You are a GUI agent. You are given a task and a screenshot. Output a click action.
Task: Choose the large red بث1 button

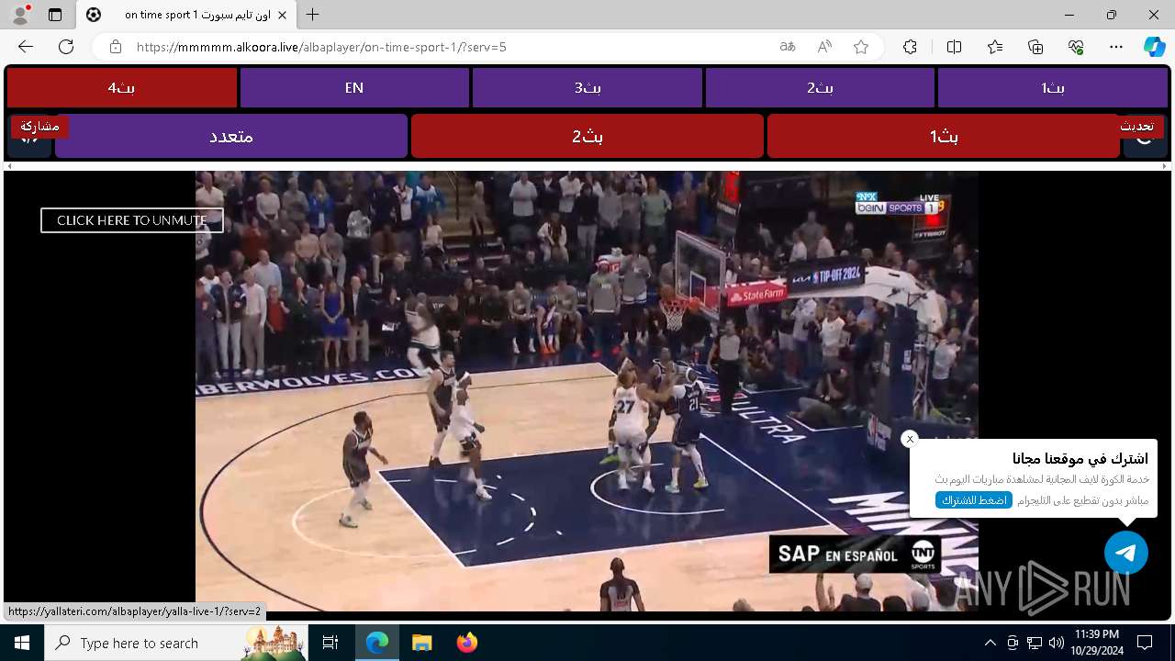point(944,136)
